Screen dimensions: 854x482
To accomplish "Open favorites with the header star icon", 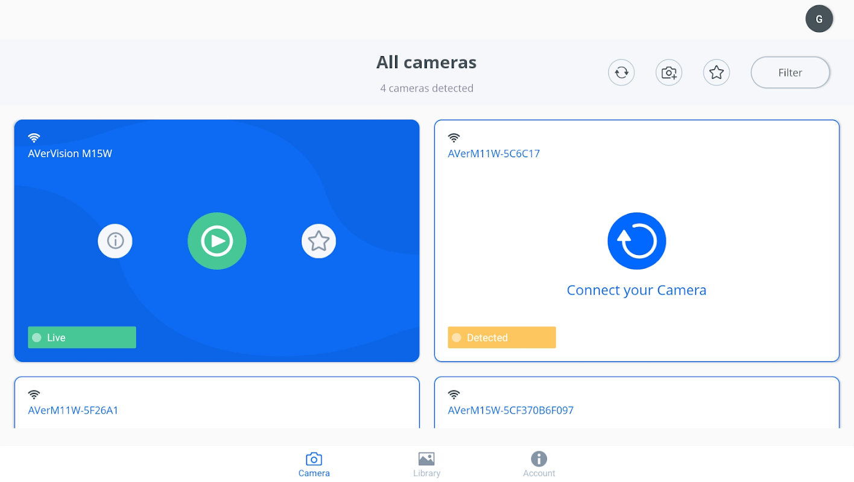I will (x=716, y=73).
